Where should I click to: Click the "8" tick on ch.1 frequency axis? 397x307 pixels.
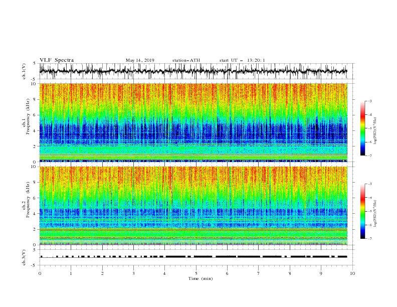click(35, 99)
